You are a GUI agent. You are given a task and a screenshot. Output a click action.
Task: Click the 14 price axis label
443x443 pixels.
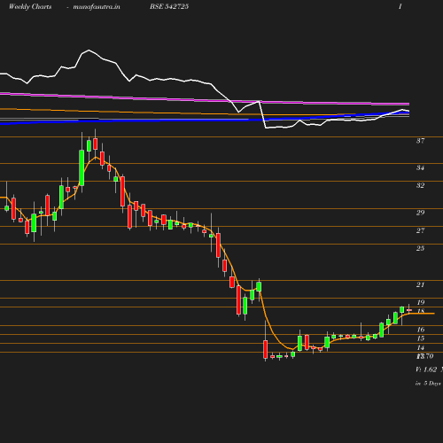[421, 347]
